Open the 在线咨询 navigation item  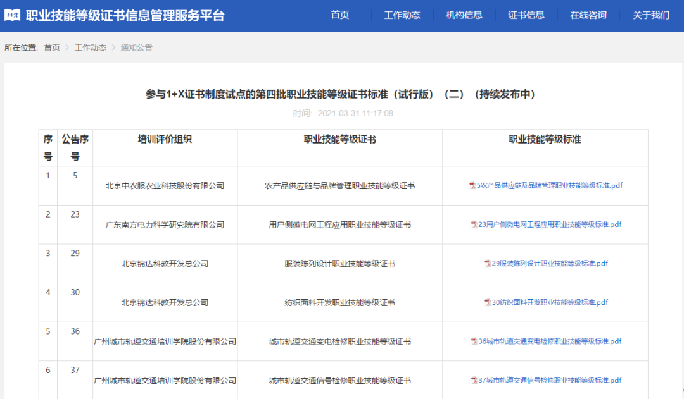588,15
